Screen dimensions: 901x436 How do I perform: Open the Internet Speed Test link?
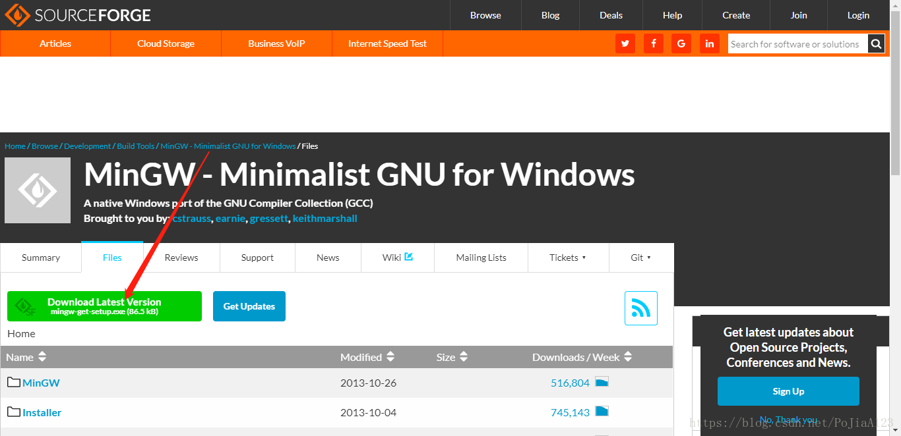tap(387, 43)
